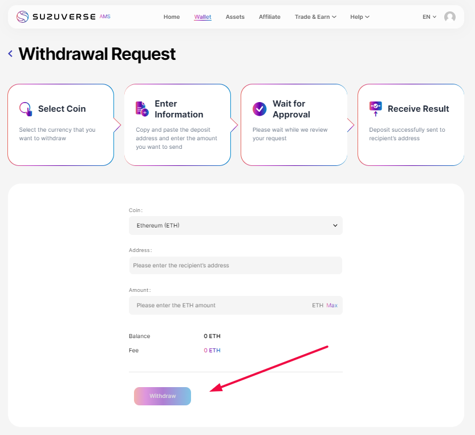475x435 pixels.
Task: Open the Coin dropdown showing Ethereum (ETH)
Action: pos(236,225)
